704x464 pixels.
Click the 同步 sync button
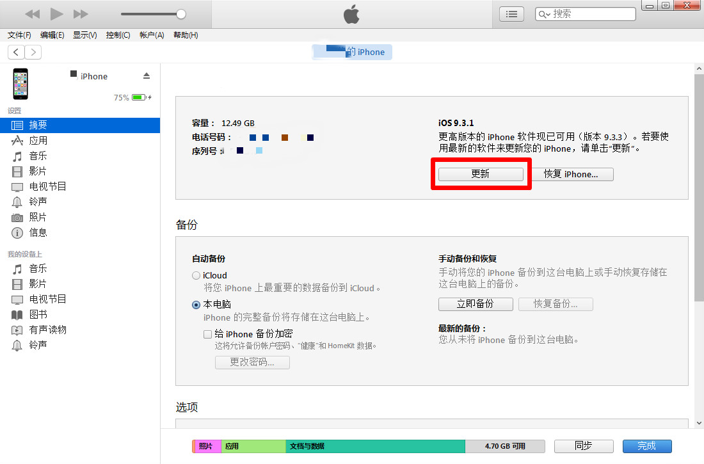(584, 446)
